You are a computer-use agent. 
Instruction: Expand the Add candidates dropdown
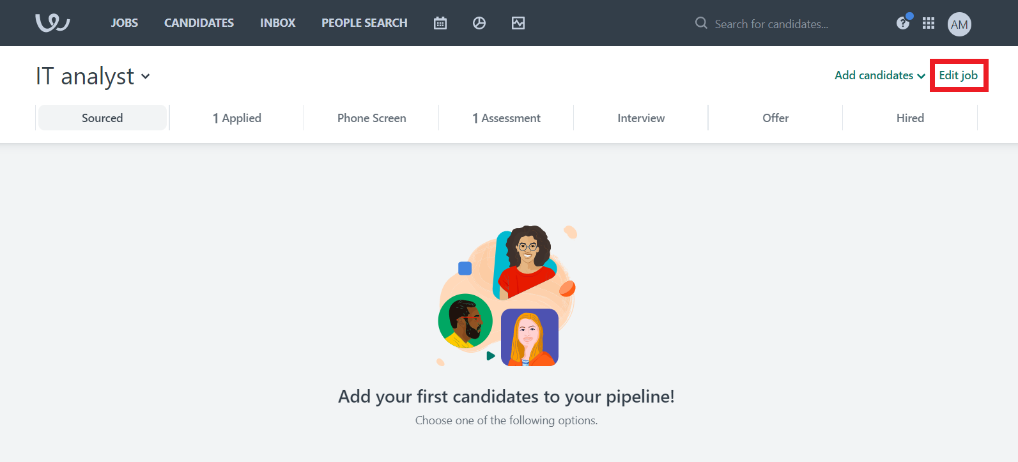[x=880, y=75]
